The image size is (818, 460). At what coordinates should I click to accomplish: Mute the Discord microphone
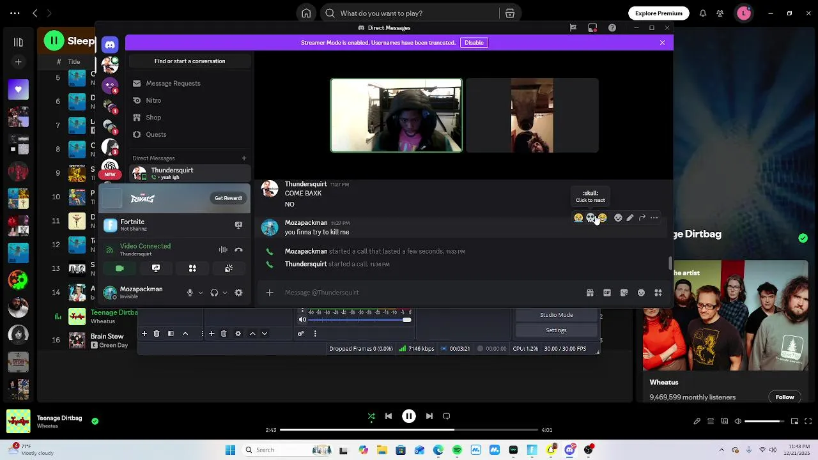pos(190,293)
